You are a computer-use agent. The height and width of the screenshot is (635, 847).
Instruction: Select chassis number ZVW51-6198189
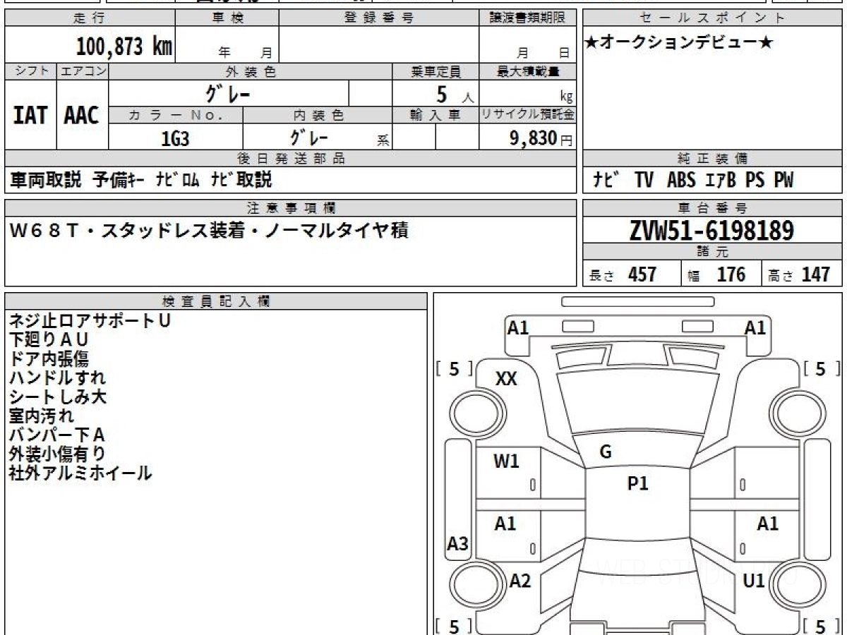(x=712, y=230)
